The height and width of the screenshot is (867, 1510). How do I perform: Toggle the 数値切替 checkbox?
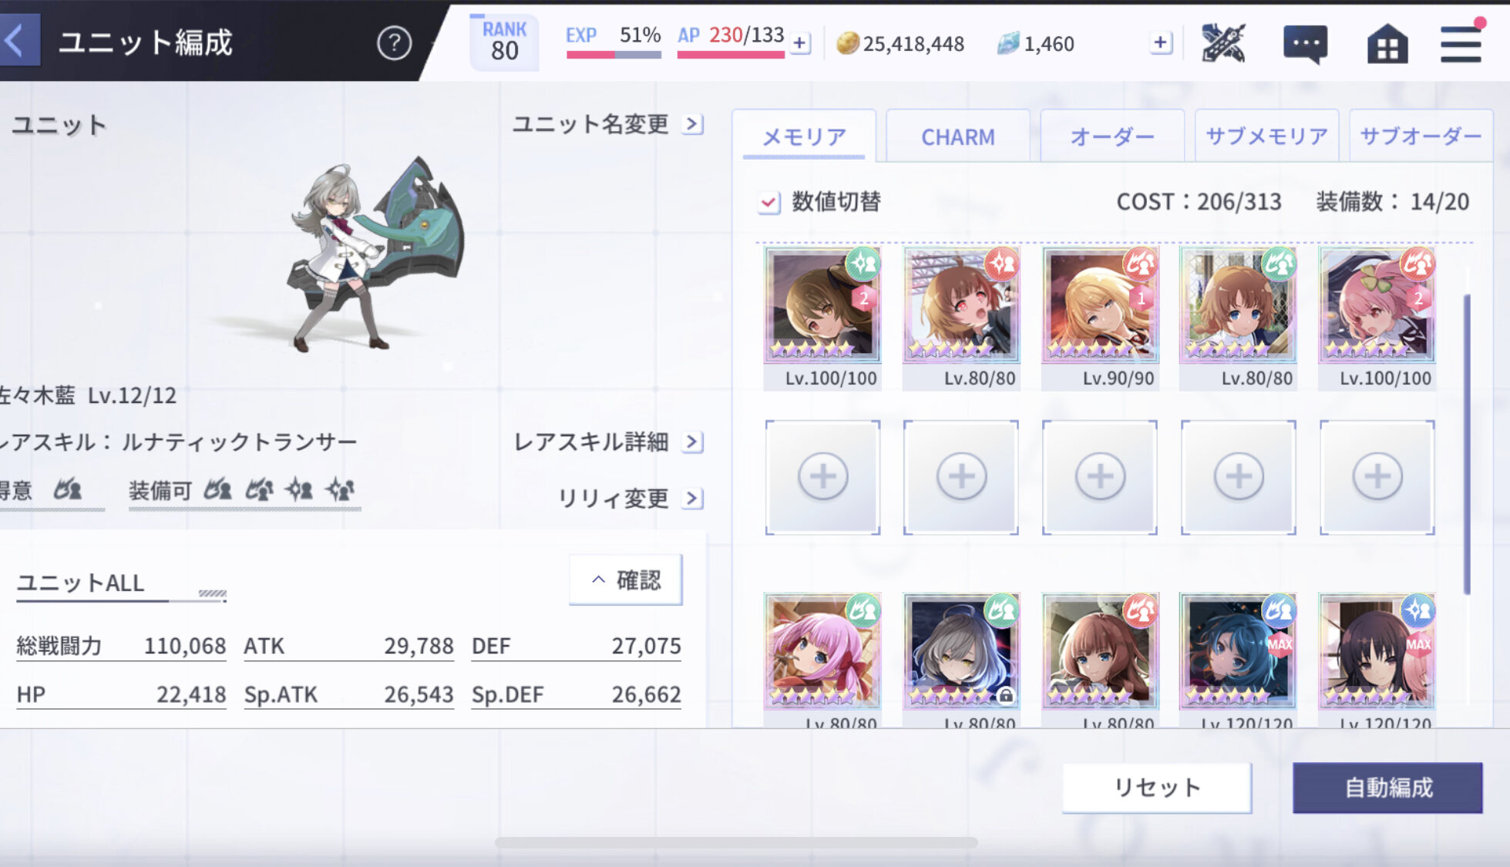click(768, 203)
